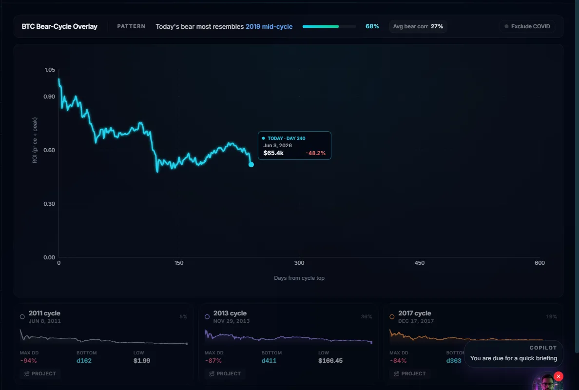Click the PATTERN label

[x=131, y=26]
